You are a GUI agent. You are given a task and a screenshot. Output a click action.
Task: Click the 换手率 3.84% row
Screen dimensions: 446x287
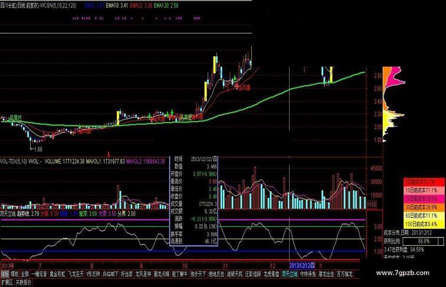point(194,234)
